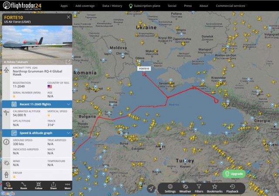Click the Google logo on map
The image size is (279, 196).
8,193
